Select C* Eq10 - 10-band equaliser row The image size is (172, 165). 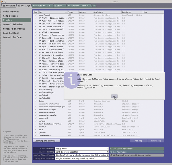(x=98, y=44)
